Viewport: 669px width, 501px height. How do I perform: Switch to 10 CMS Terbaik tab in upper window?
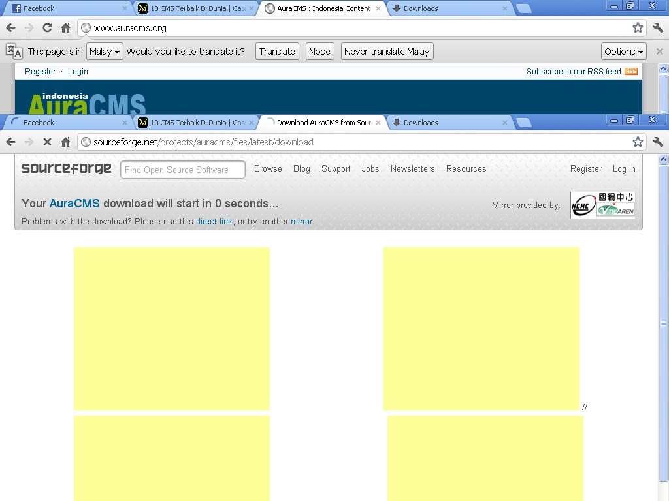click(x=195, y=8)
